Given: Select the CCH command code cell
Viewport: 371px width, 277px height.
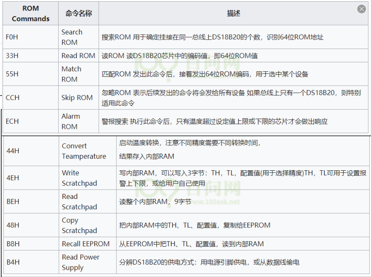Looking at the screenshot, I should click(13, 97).
